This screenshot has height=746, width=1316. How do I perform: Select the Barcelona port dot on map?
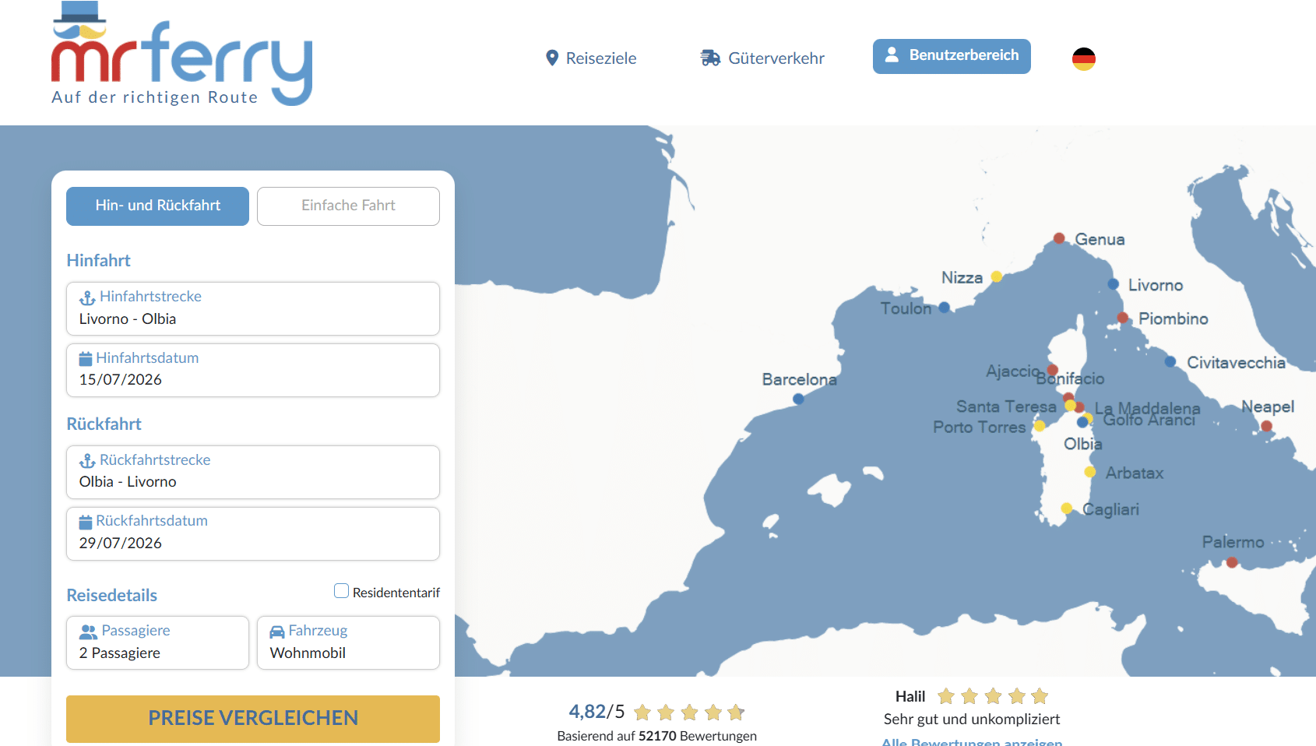[x=798, y=399]
